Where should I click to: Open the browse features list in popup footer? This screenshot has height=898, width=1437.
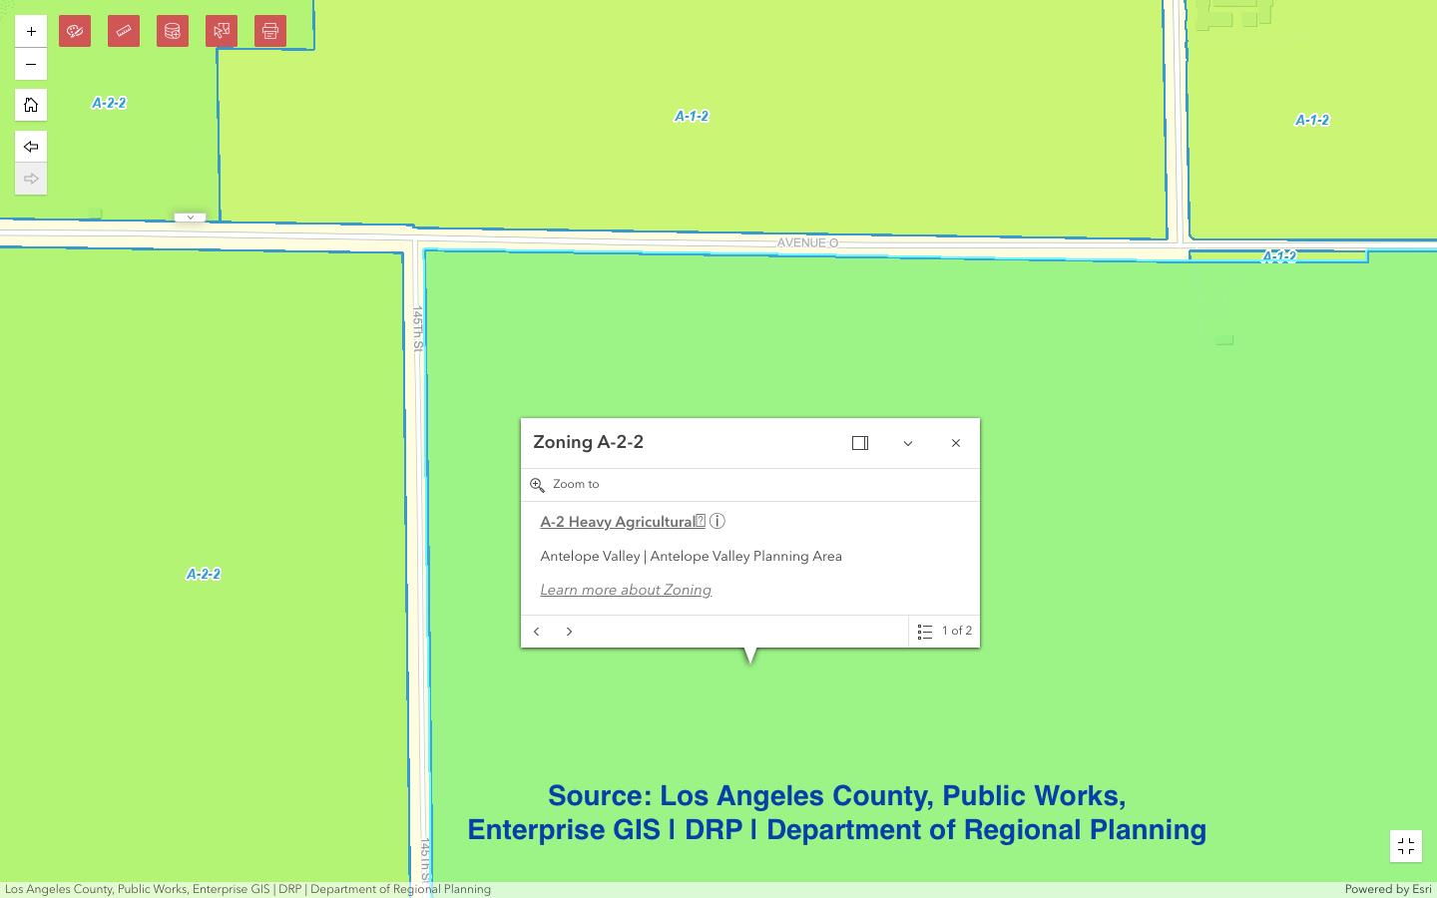(925, 632)
